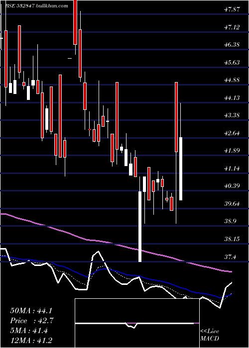
Task: Click the 41.14 price axis label
Action: 232,168
